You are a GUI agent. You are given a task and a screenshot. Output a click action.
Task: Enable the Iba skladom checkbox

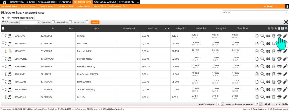click(x=87, y=22)
